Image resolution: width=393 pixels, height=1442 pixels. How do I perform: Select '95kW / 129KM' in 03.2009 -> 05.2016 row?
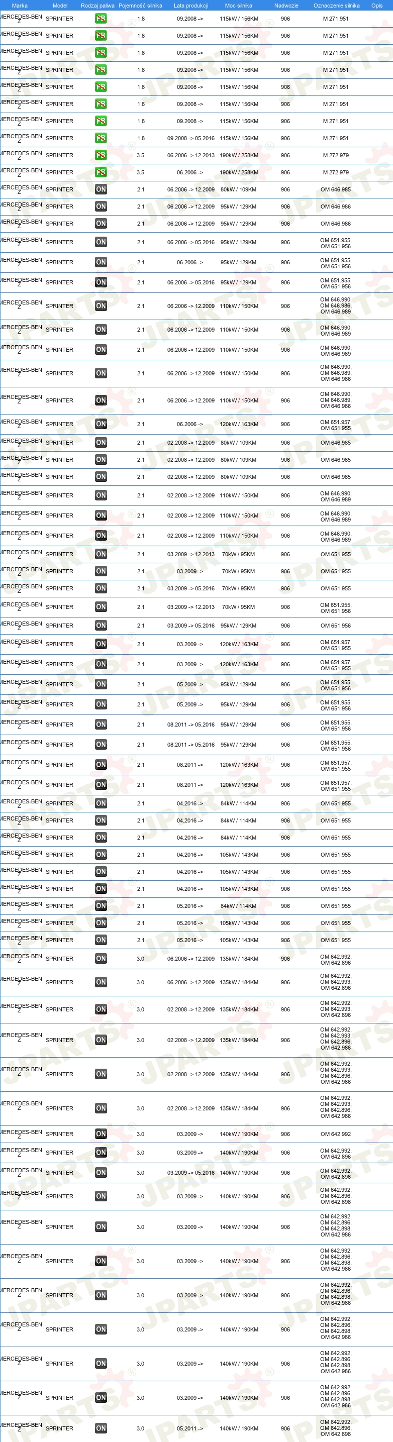pos(239,626)
